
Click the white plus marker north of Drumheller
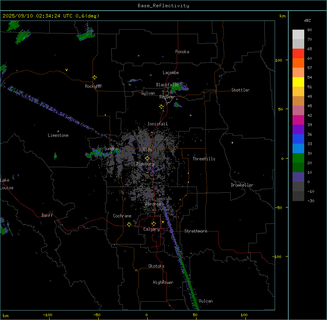232,143
